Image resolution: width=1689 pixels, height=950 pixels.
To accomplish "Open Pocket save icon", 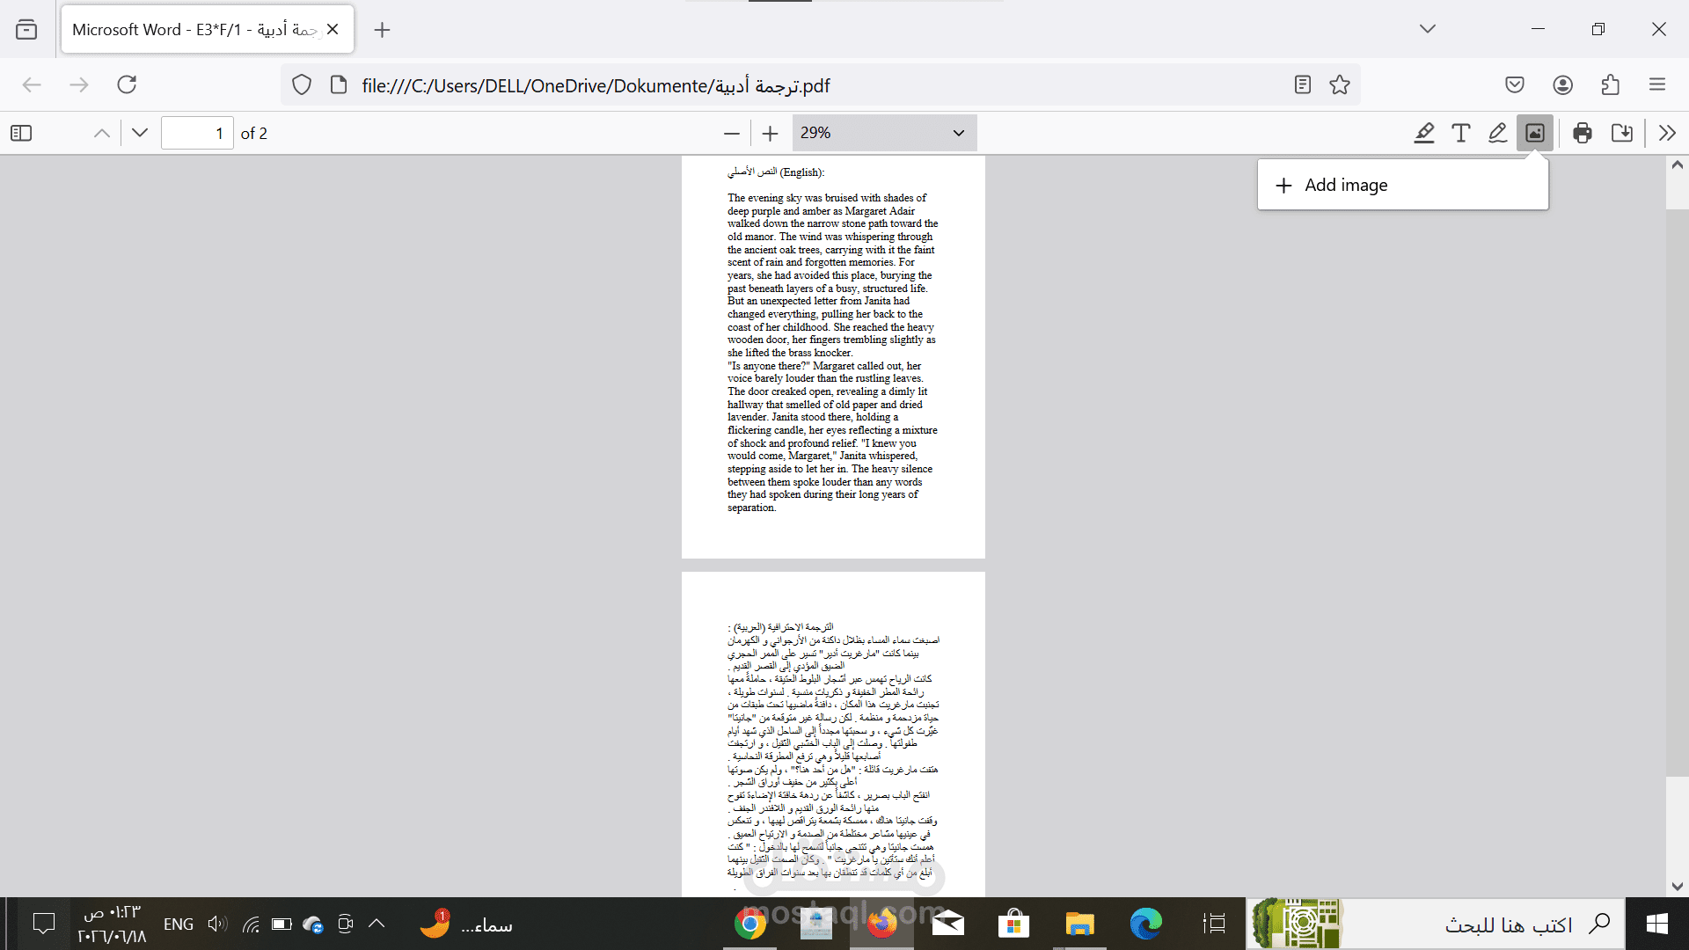I will [x=1515, y=84].
